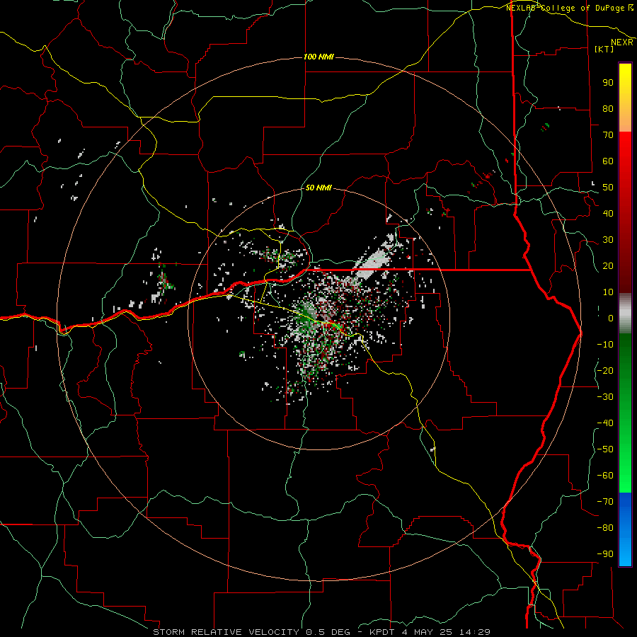Click the 40 value on velocity scale

[608, 213]
